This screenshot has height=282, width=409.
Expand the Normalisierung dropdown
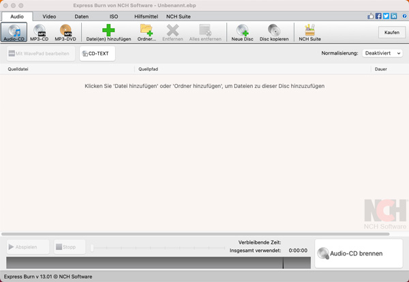pyautogui.click(x=382, y=53)
